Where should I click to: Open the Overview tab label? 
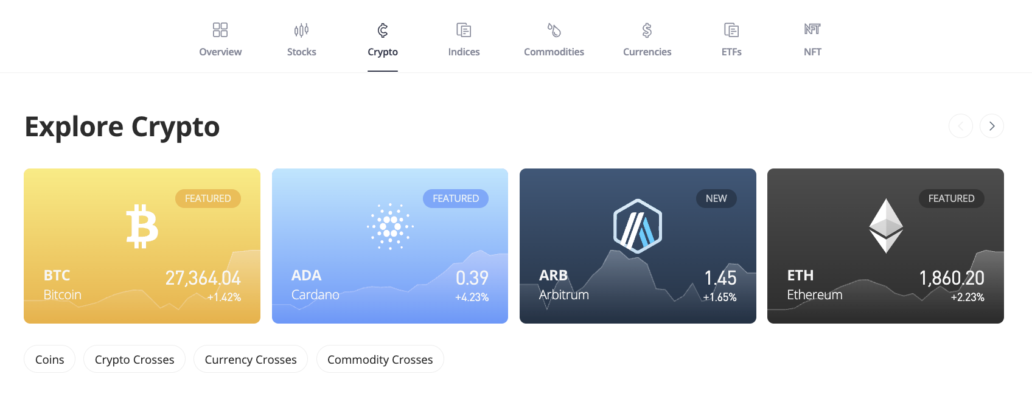click(x=220, y=52)
